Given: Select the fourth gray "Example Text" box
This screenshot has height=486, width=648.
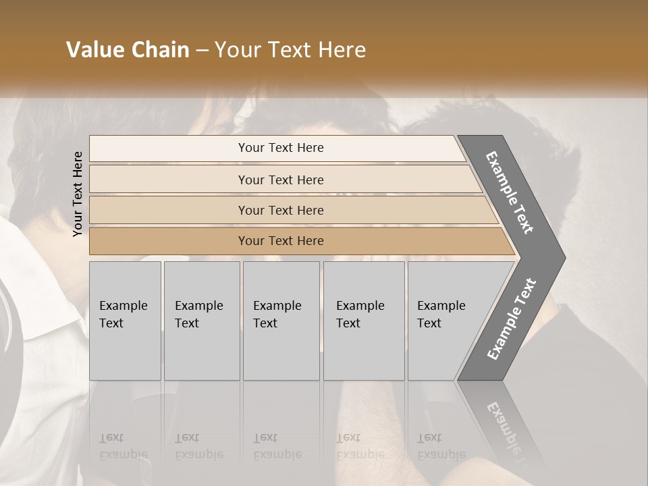Looking at the screenshot, I should 364,321.
